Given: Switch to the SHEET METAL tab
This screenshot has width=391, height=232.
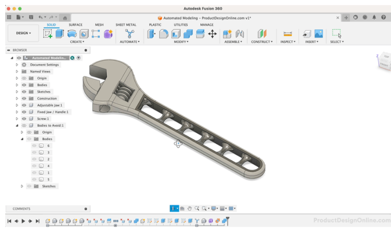Looking at the screenshot, I should click(x=126, y=25).
